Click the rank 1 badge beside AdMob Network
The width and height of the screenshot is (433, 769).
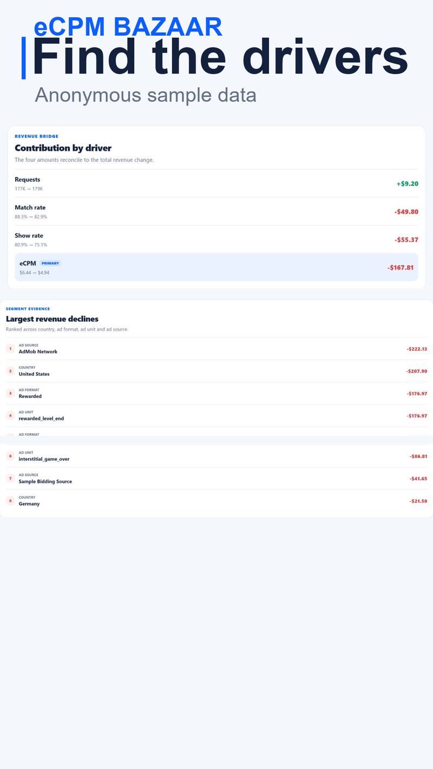click(x=10, y=349)
